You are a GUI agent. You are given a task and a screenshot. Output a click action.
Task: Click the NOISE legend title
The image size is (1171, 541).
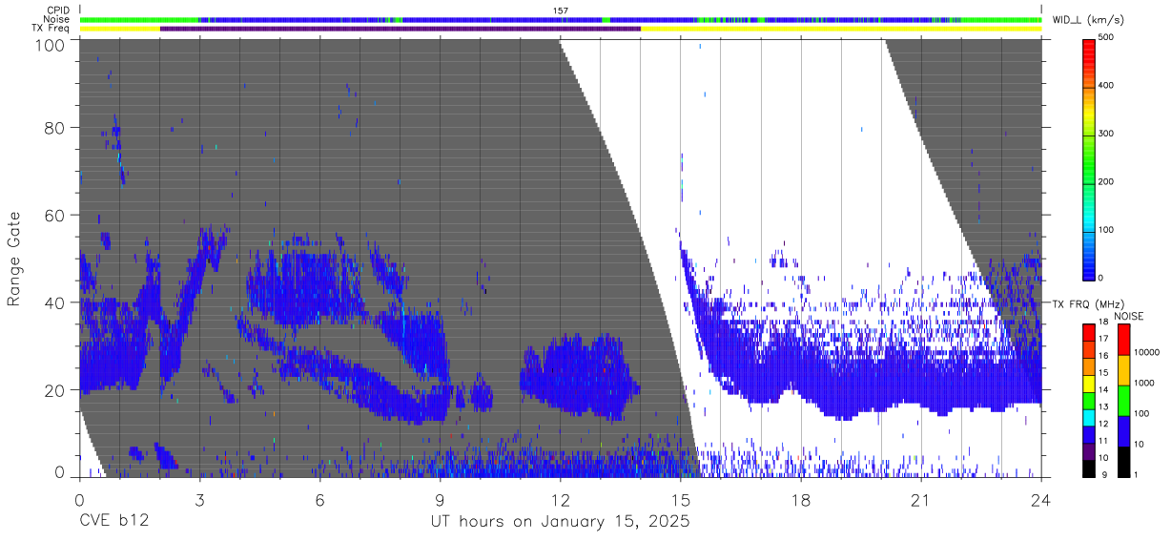1128,316
